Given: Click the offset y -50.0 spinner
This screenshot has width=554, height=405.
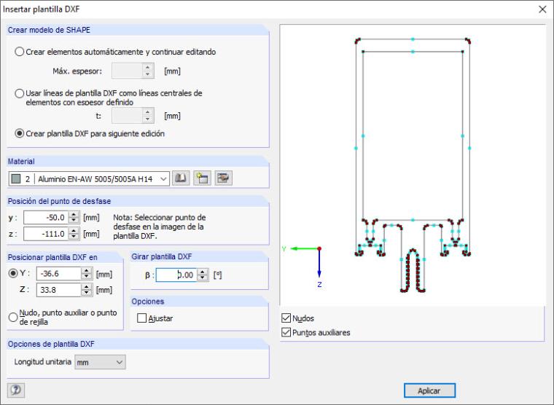Looking at the screenshot, I should 74,218.
